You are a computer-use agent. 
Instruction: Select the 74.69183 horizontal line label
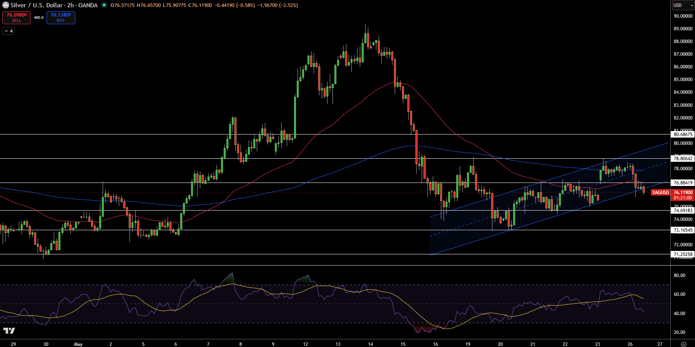pyautogui.click(x=683, y=210)
